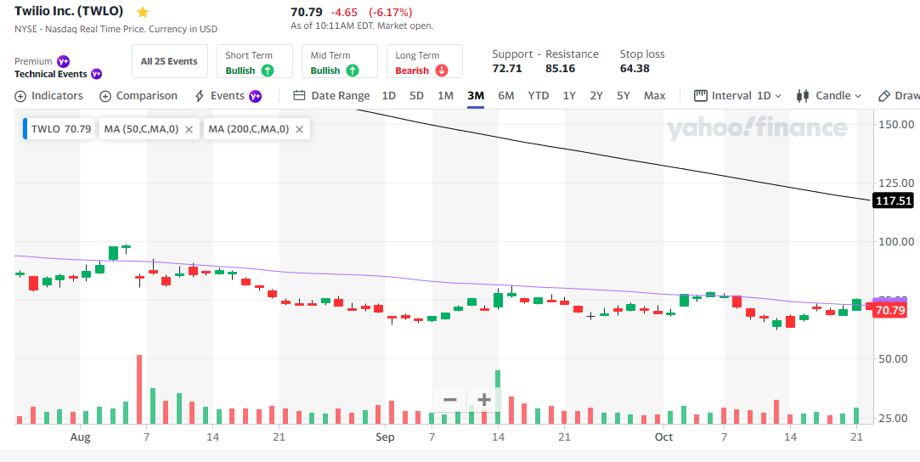The height and width of the screenshot is (462, 920).
Task: Select the 1M date range
Action: (x=445, y=96)
